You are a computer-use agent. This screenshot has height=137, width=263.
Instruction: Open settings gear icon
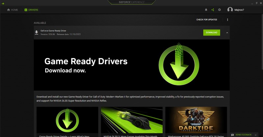point(219,10)
